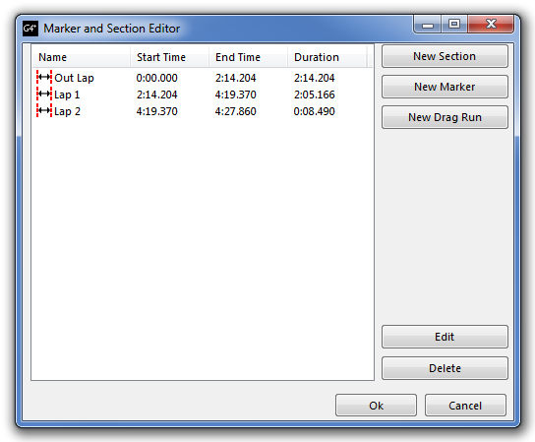Click the G4+ application icon in title bar
The width and height of the screenshot is (535, 442).
pyautogui.click(x=30, y=29)
